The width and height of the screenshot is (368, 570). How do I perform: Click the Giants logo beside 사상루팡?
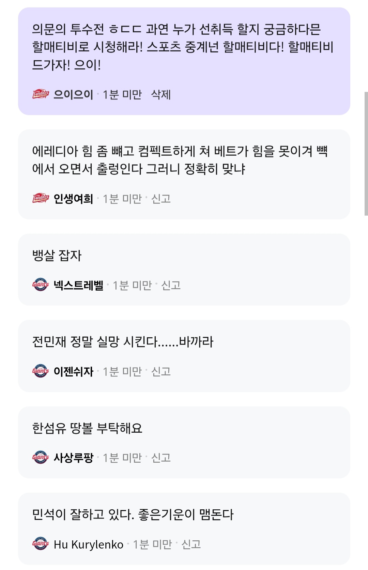(x=41, y=457)
